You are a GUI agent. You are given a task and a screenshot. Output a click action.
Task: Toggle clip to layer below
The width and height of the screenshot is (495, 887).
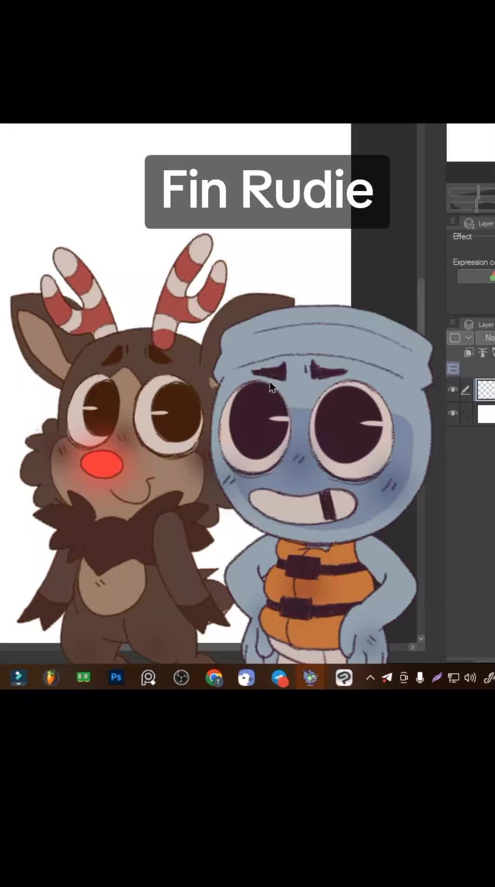[x=469, y=353]
